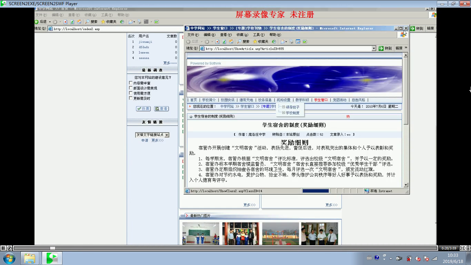471x265 pixels.
Task: Open History icon in front IE toolbar
Action: pos(274,42)
